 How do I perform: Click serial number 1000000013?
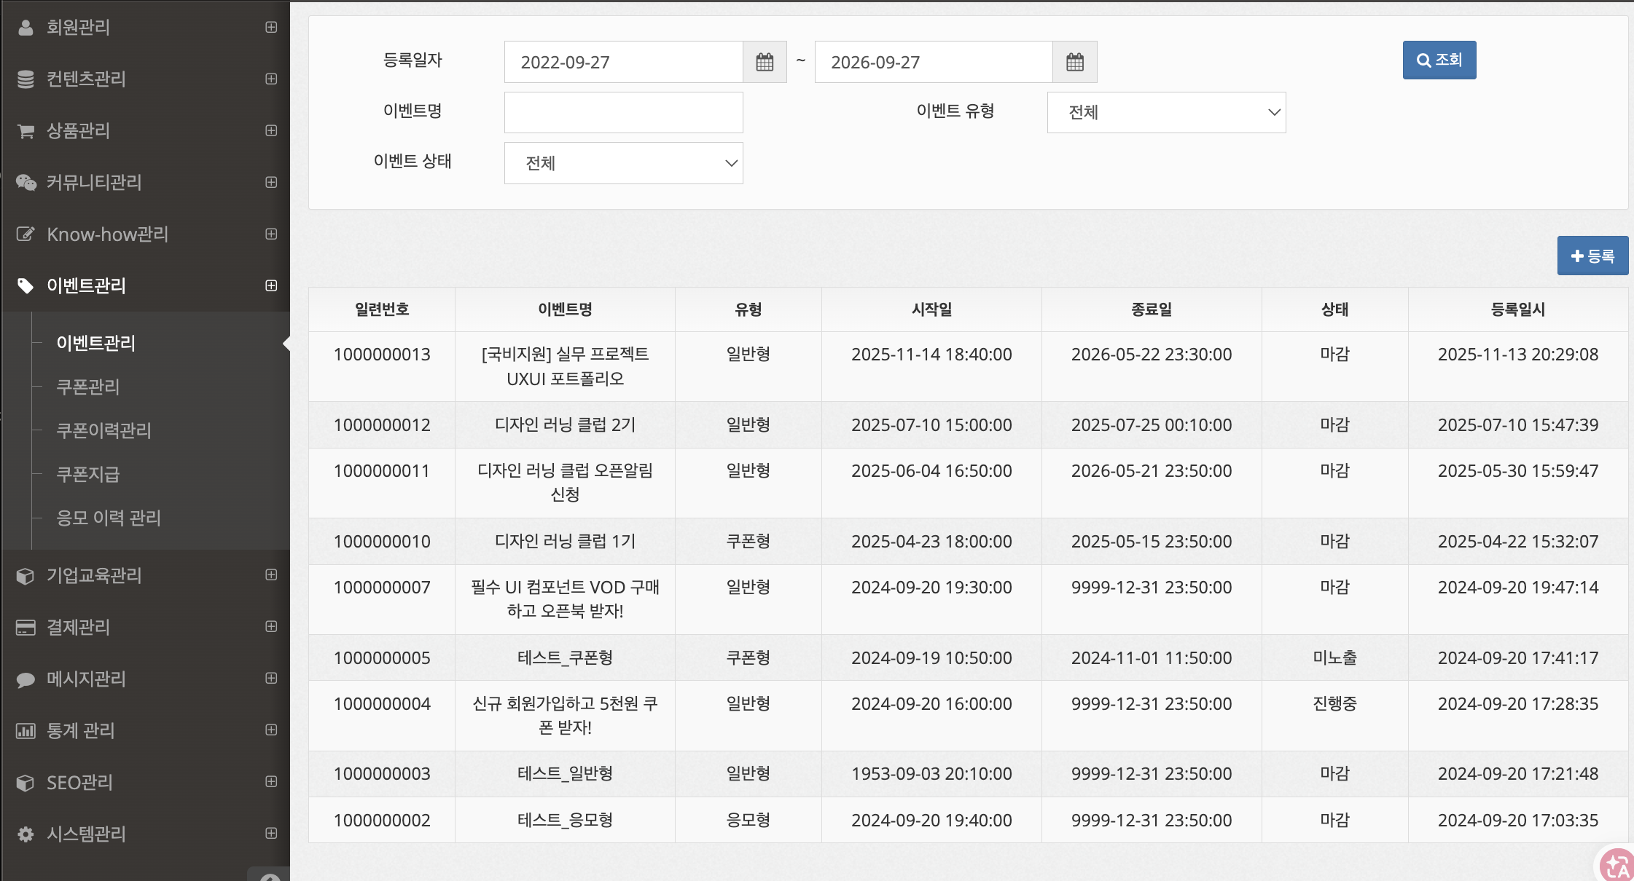coord(382,355)
